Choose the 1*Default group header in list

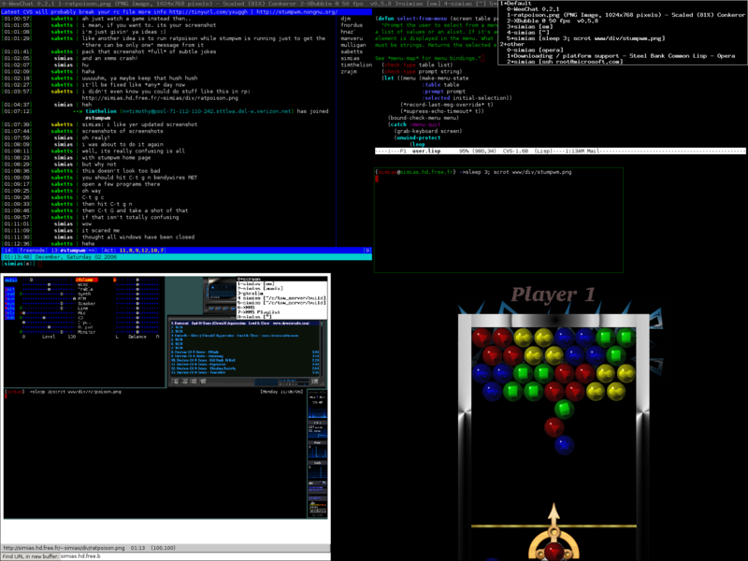point(516,4)
